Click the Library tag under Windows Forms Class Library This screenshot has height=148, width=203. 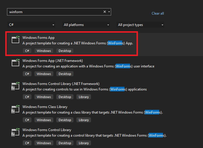coord(84,120)
